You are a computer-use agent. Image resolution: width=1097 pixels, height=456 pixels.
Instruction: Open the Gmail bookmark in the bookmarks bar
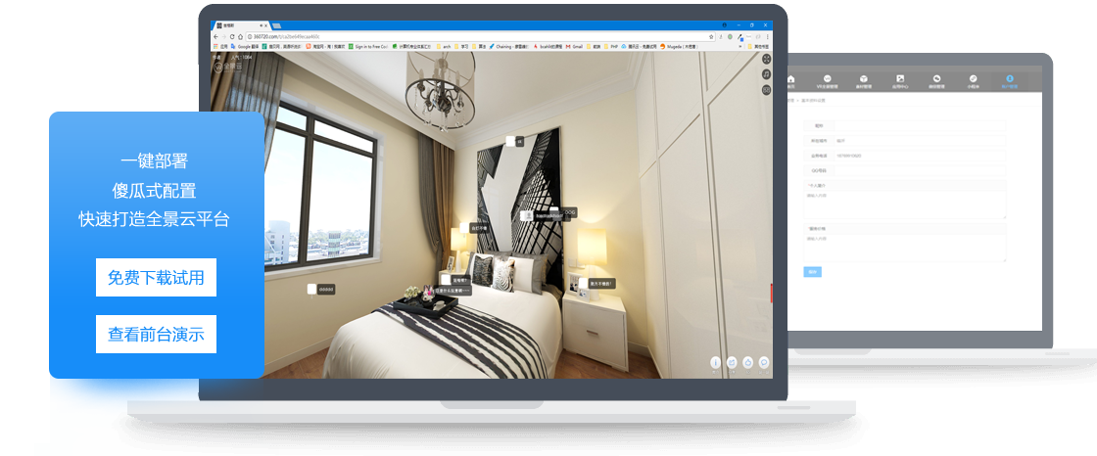pyautogui.click(x=576, y=46)
